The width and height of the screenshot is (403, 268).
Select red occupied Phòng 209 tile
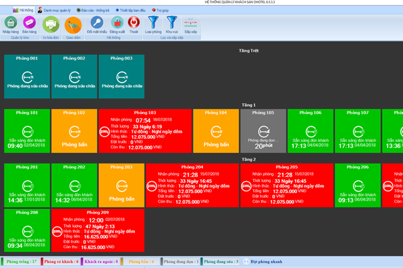pyautogui.click(x=98, y=230)
